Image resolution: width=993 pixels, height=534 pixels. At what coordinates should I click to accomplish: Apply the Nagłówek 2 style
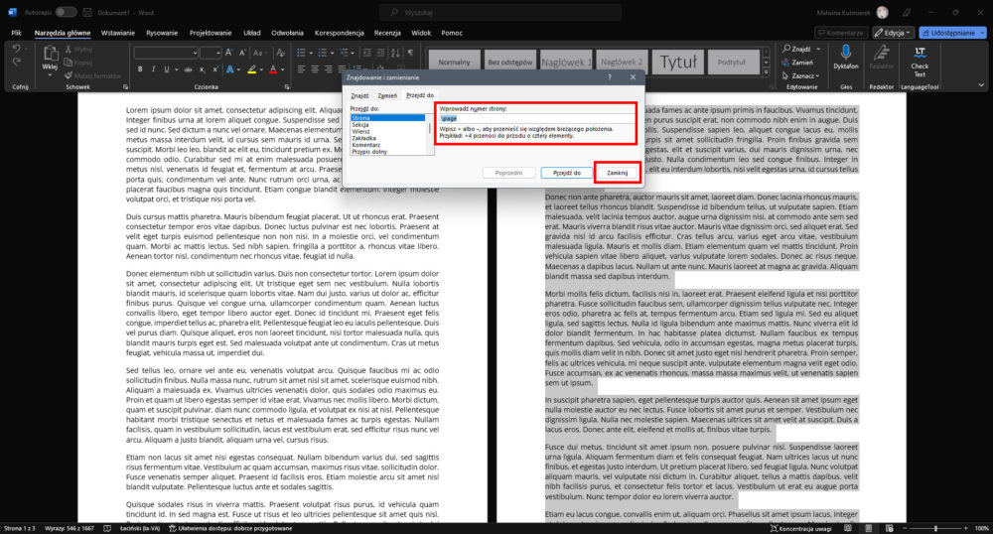tap(622, 62)
